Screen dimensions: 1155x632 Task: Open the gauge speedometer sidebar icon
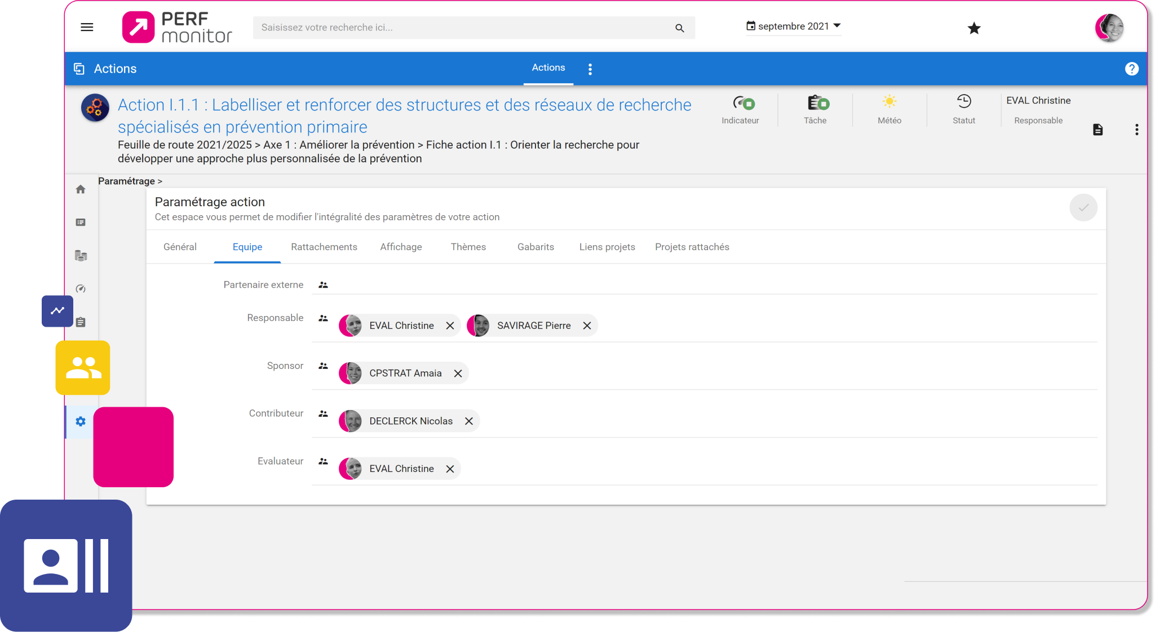81,289
